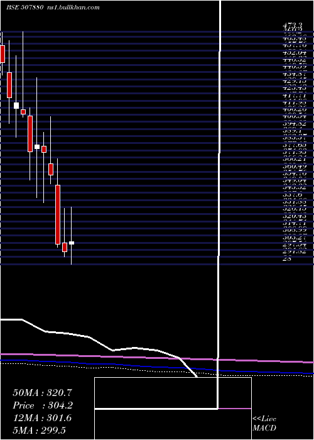Click the 394.82 price axis label
This screenshot has height=440, width=314.
(x=294, y=124)
